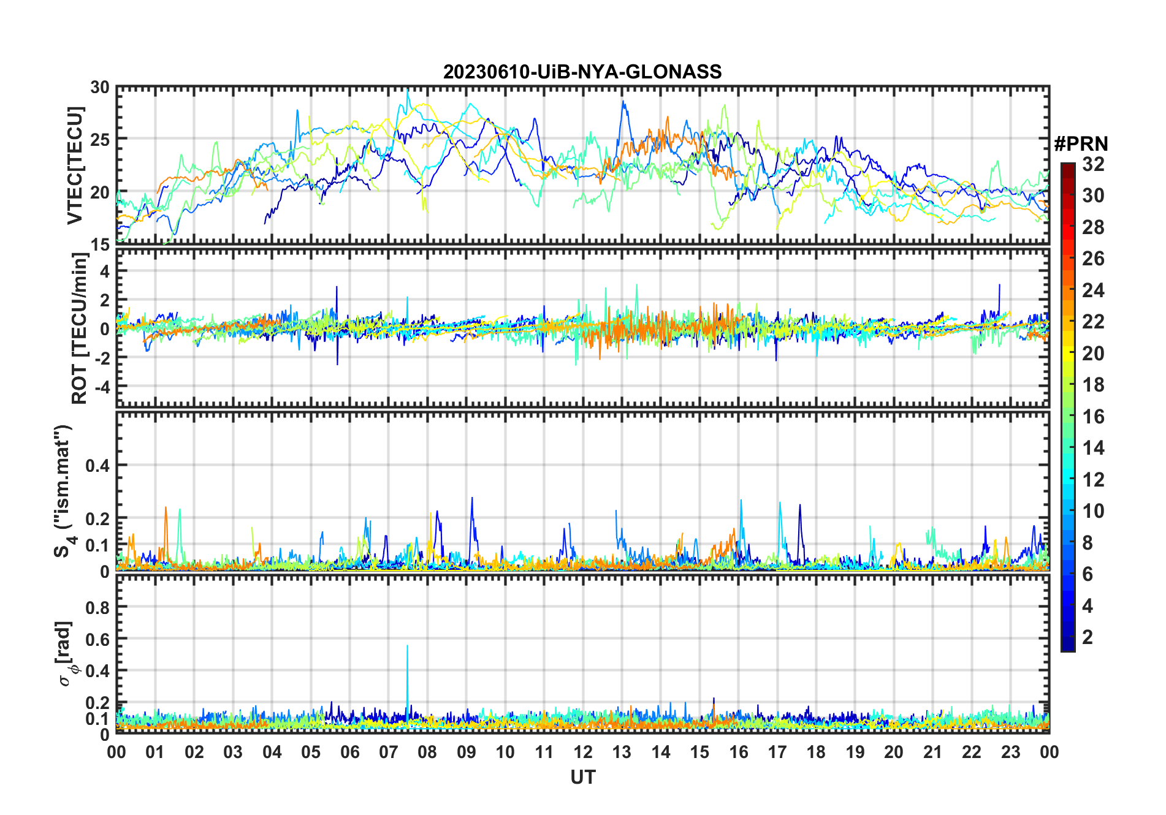Click colorbar tick label 10
Image resolution: width=1166 pixels, height=815 pixels.
coord(1093,511)
